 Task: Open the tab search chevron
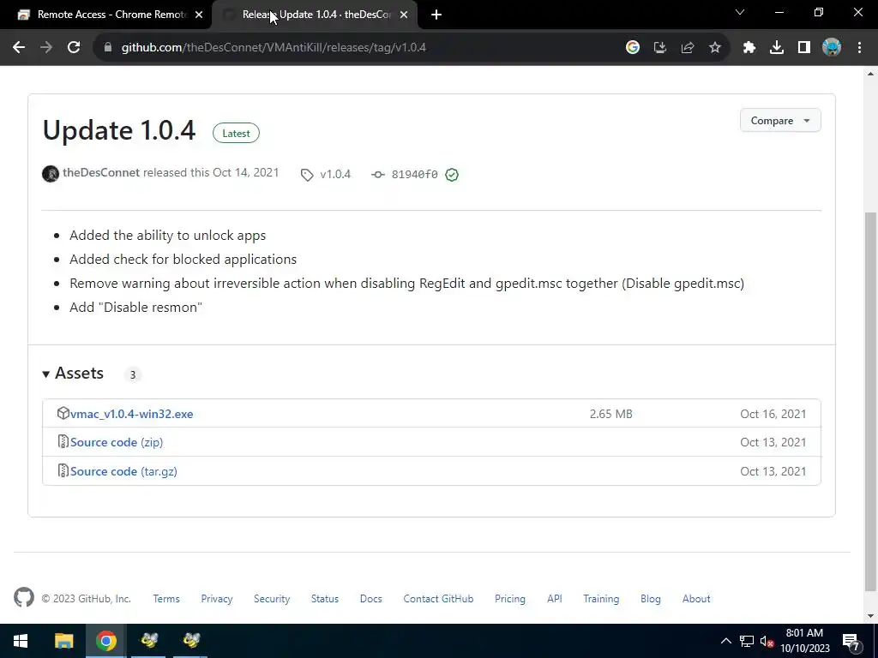740,12
